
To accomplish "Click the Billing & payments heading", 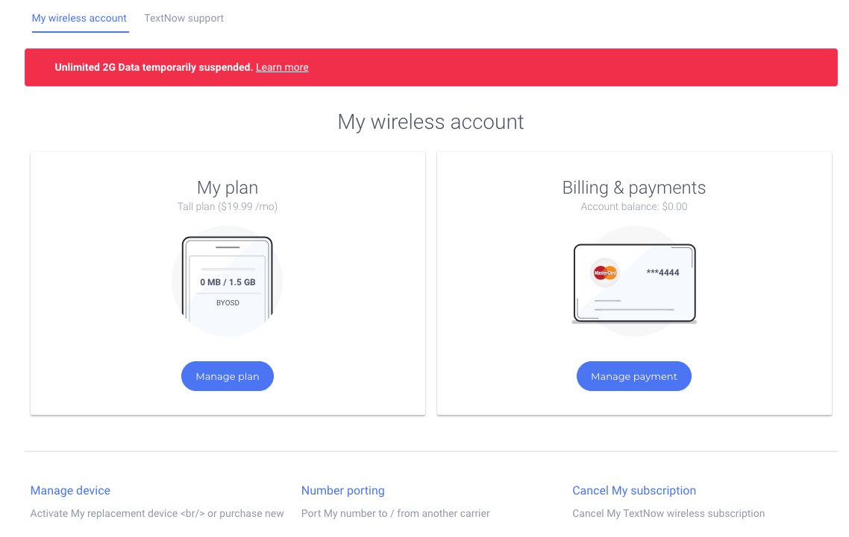I will pos(634,188).
